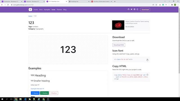180x101 pixels.
Task: Reload the page with the refresh icon
Action: coord(8,5)
